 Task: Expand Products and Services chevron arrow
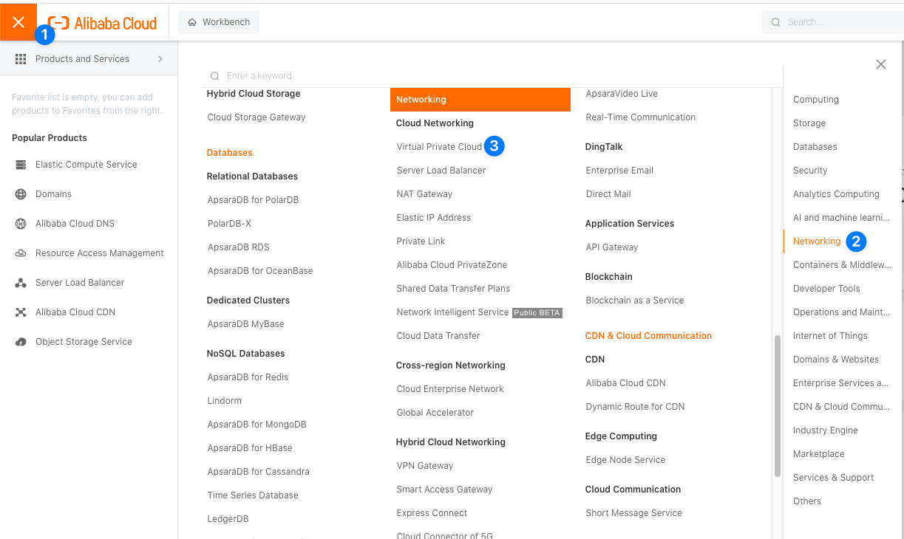point(160,59)
